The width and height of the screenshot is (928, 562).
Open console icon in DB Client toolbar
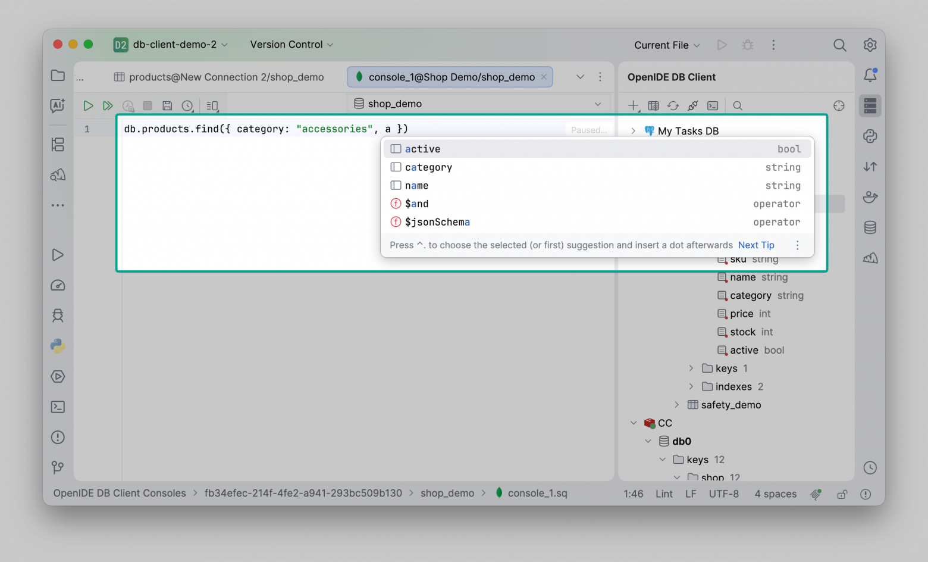click(x=713, y=105)
